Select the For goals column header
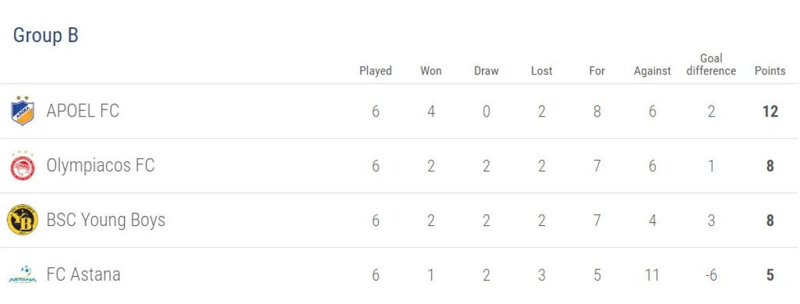Viewport: 800px width, 304px height. (x=597, y=71)
